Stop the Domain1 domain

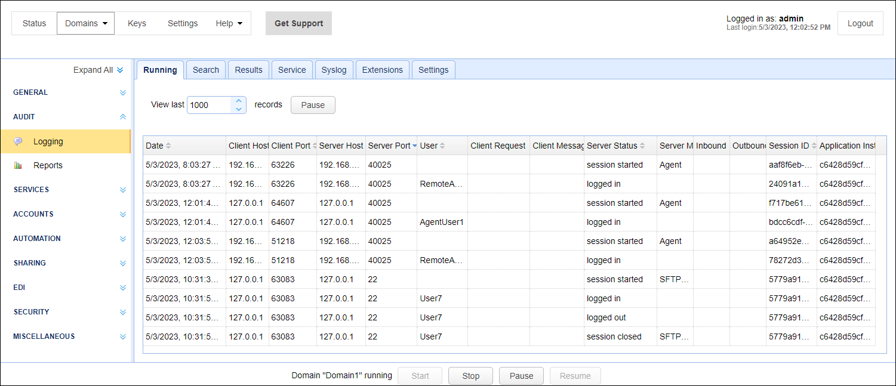[x=471, y=376]
